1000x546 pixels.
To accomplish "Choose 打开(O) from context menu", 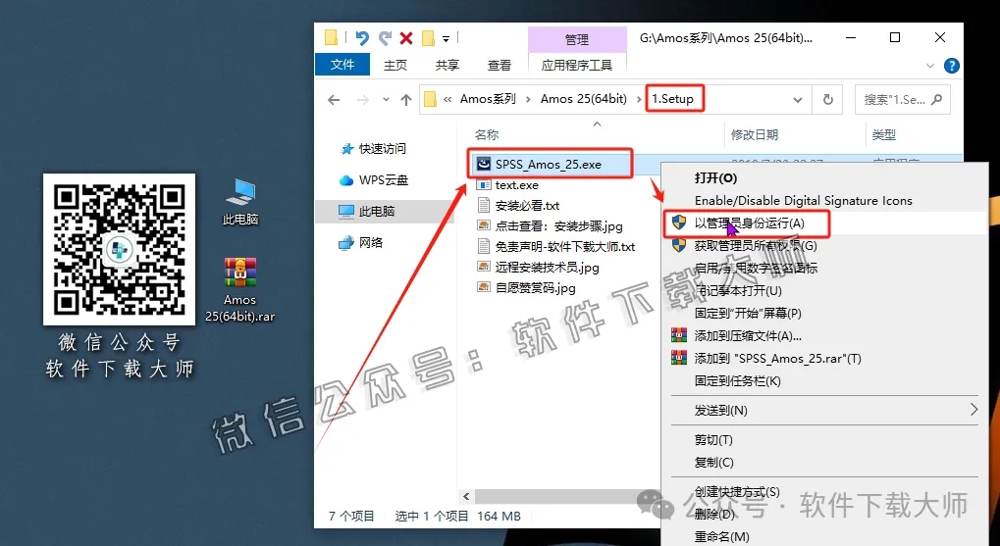I will (x=715, y=177).
